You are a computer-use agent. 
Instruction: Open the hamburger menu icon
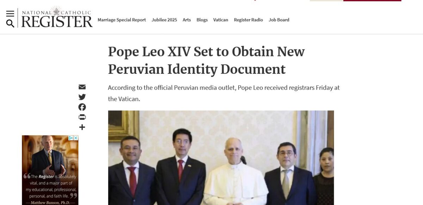[x=10, y=13]
